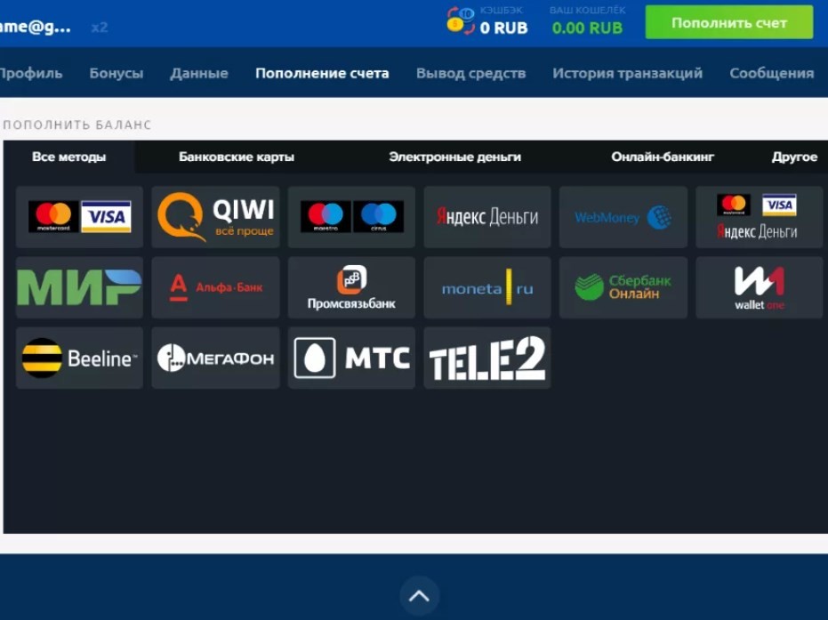Select the MIR card payment tile

[x=79, y=287]
